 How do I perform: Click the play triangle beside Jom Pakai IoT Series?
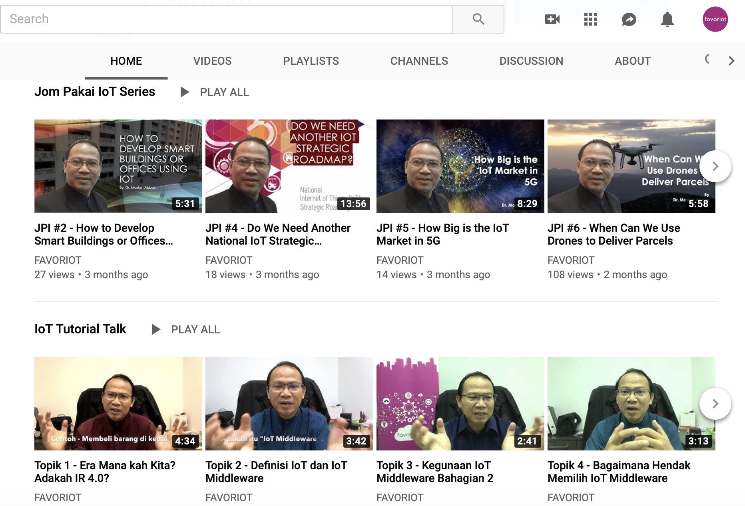(185, 92)
